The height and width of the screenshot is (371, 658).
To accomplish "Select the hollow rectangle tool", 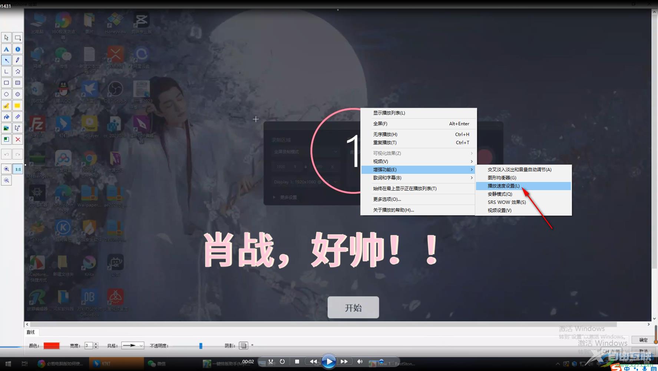I will 6,83.
